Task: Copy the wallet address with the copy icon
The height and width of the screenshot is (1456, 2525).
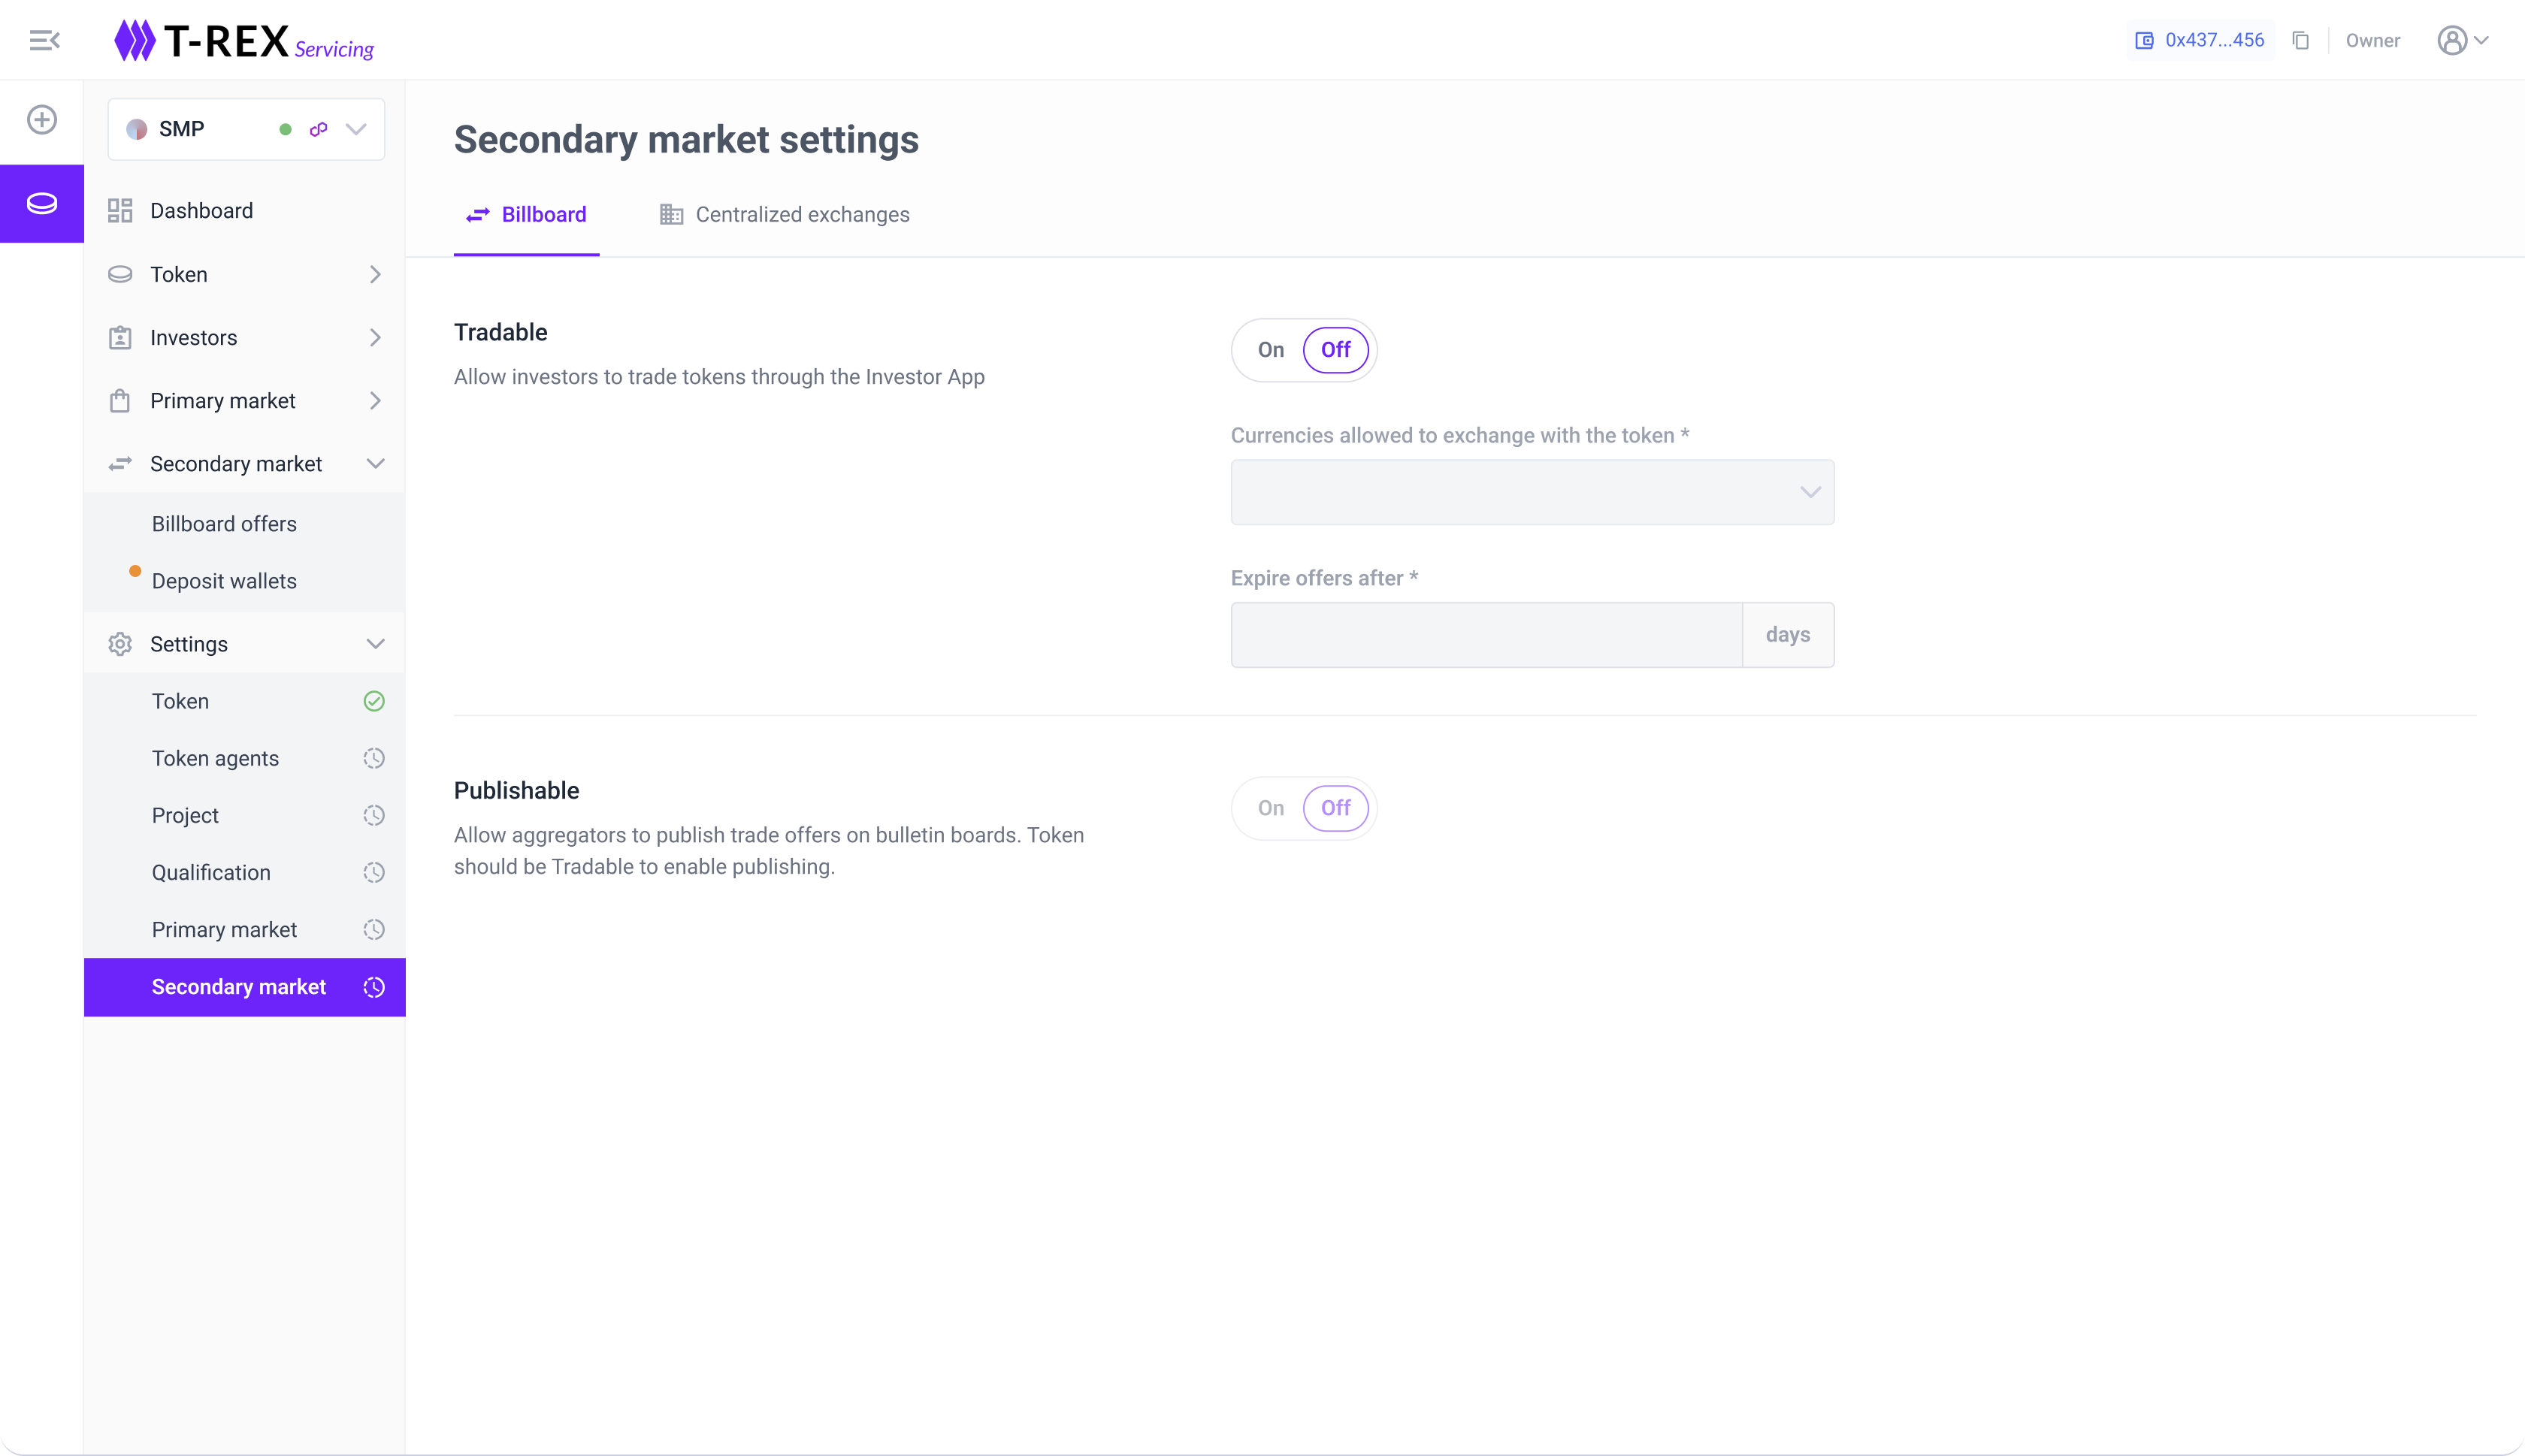Action: (x=2301, y=41)
